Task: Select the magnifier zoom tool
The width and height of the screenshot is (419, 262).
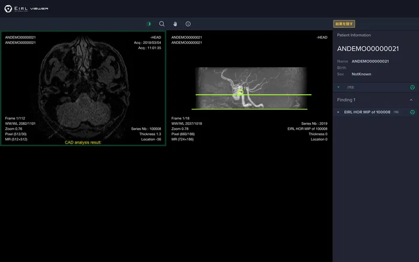Action: point(162,24)
